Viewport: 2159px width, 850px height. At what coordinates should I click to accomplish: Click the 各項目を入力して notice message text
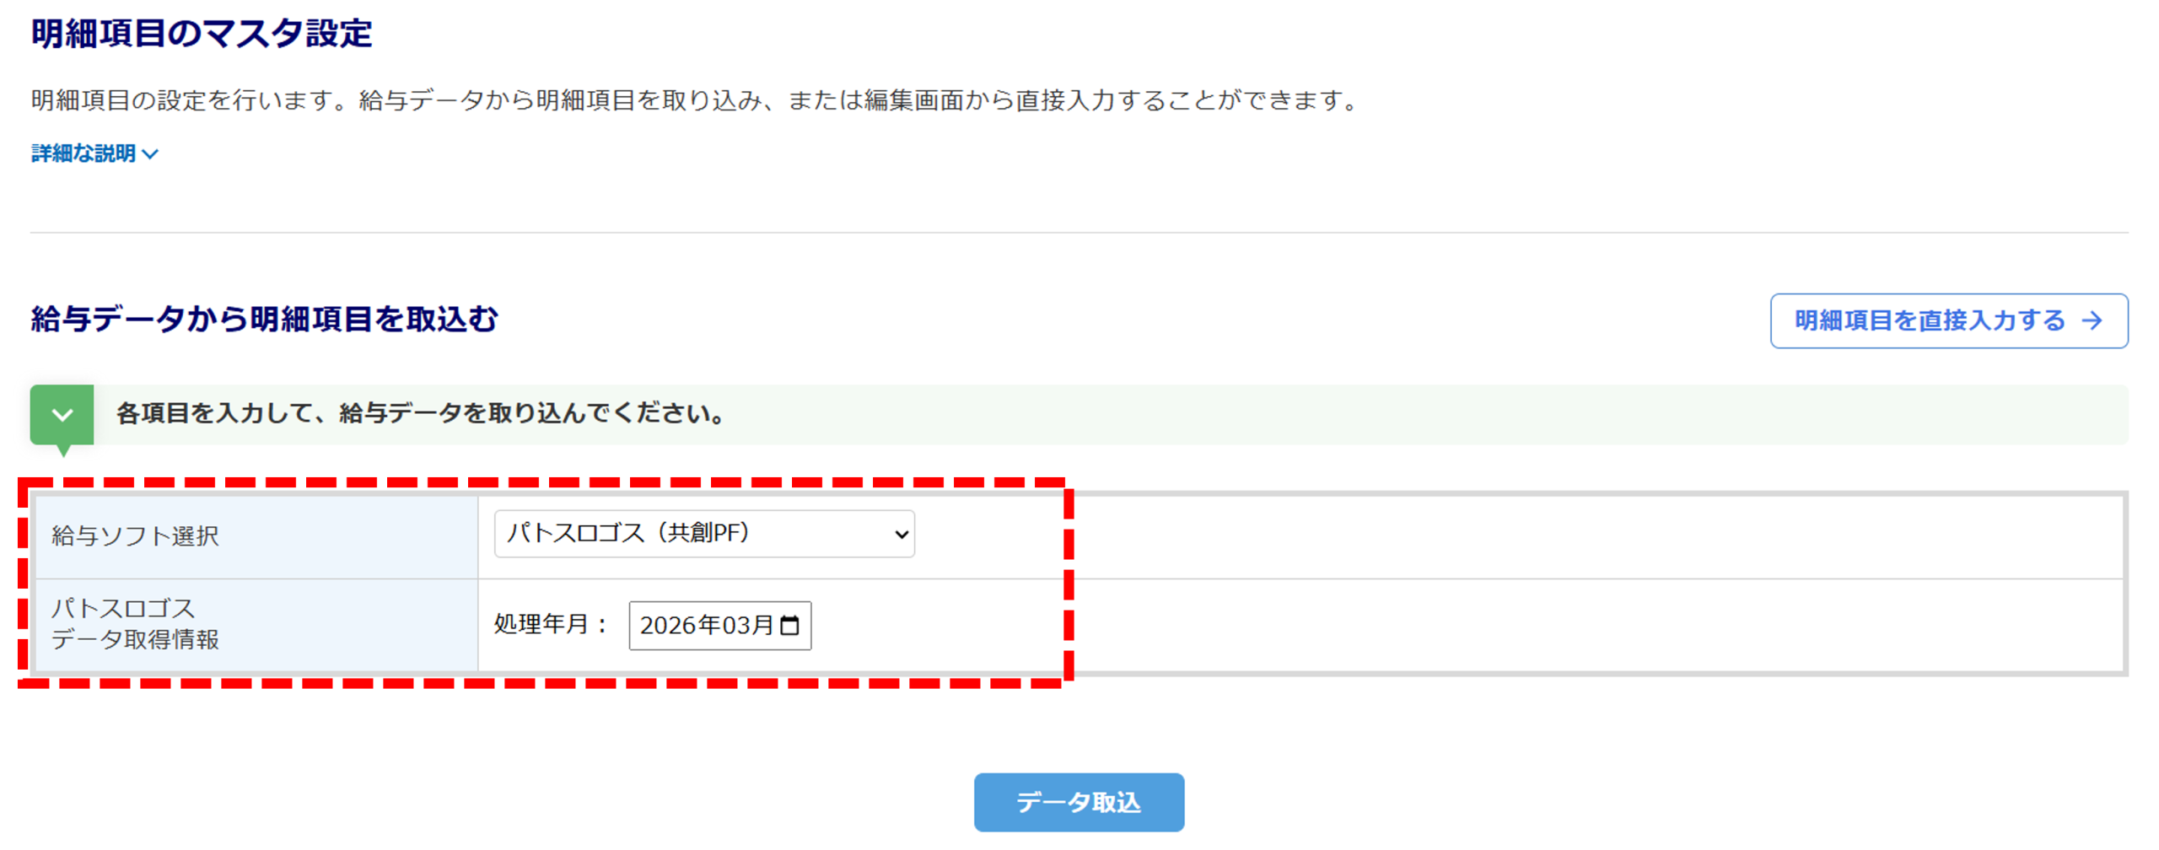click(x=420, y=413)
